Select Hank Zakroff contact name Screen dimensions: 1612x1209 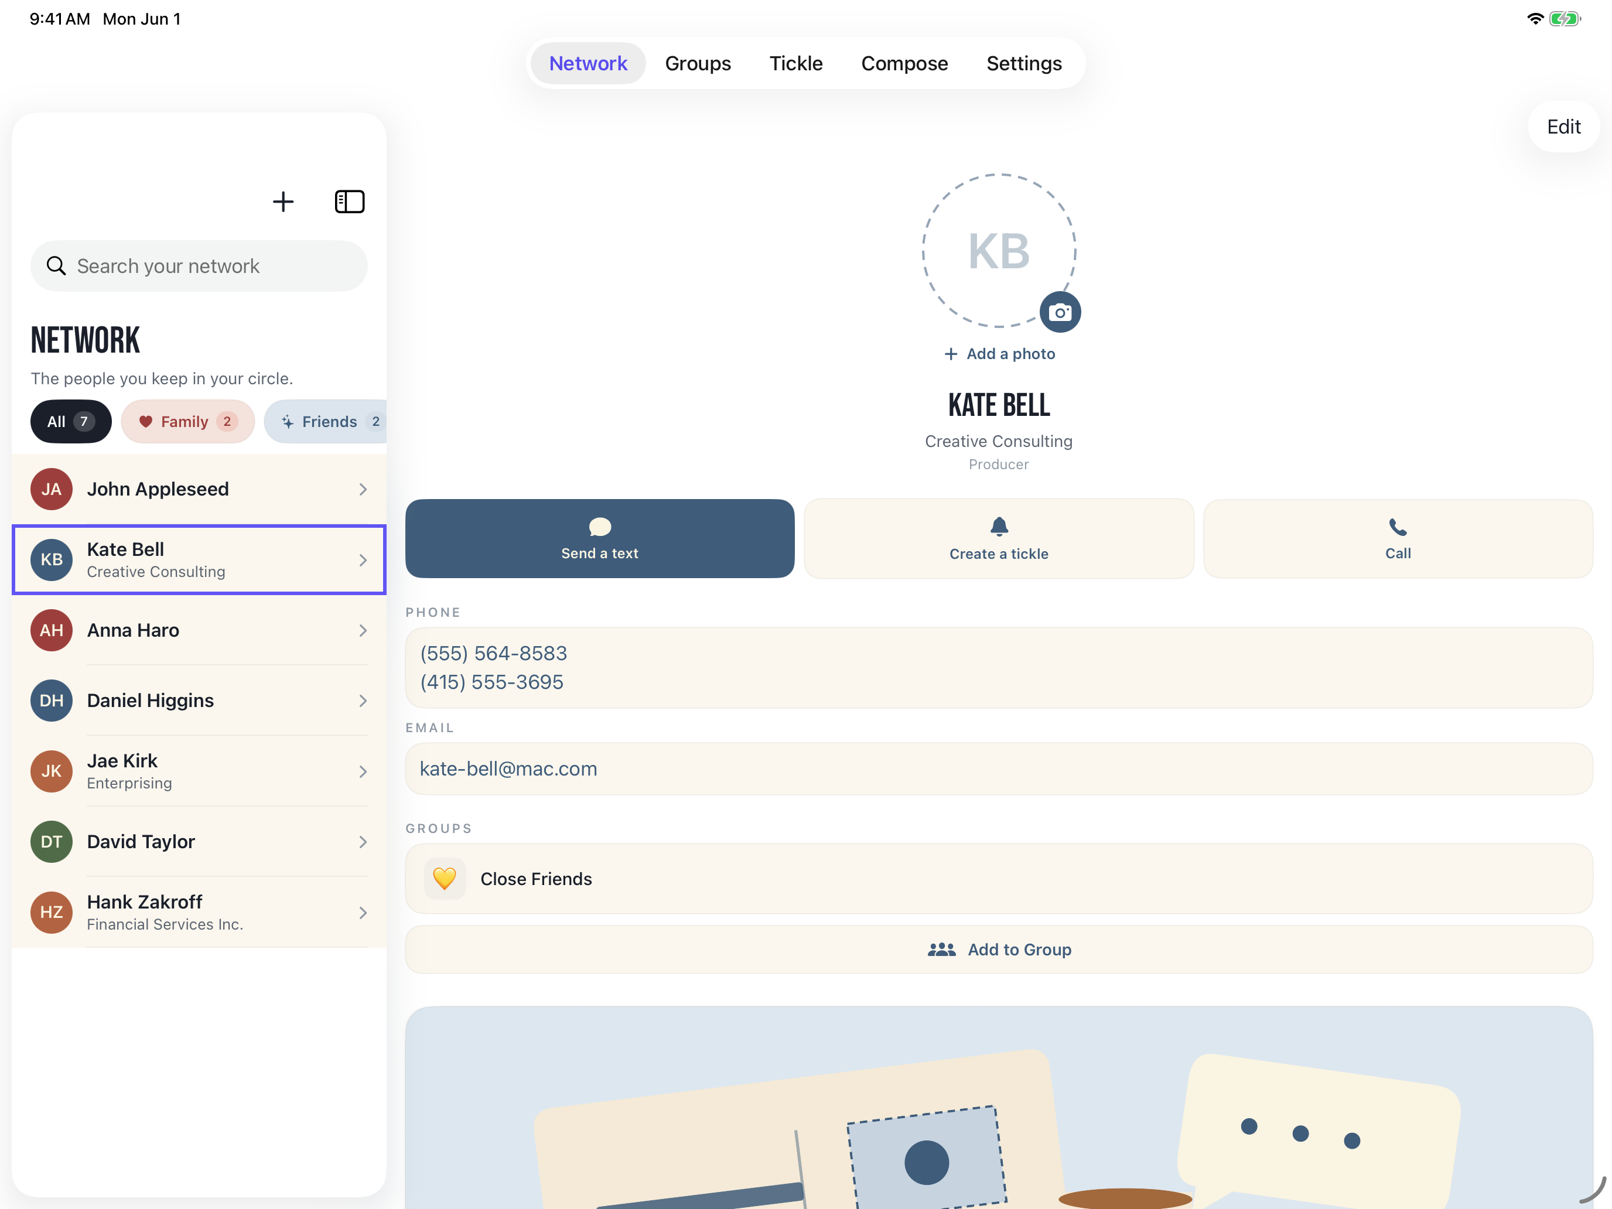coord(145,902)
